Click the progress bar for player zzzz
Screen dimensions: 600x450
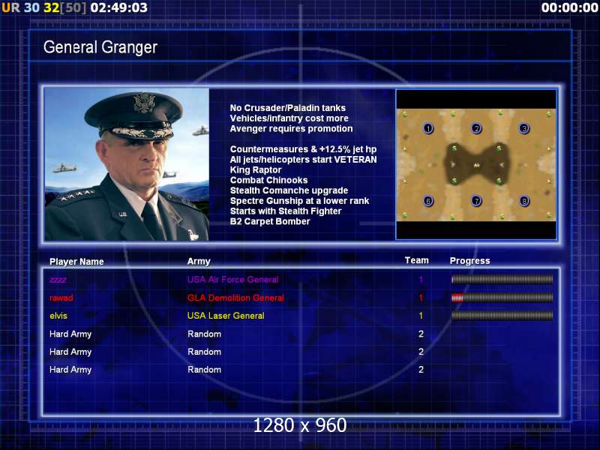coord(502,279)
